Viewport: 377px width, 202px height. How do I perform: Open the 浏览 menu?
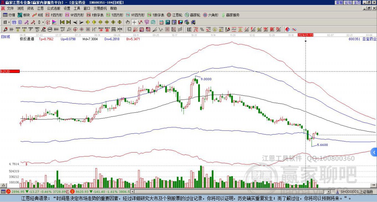pyautogui.click(x=20, y=8)
